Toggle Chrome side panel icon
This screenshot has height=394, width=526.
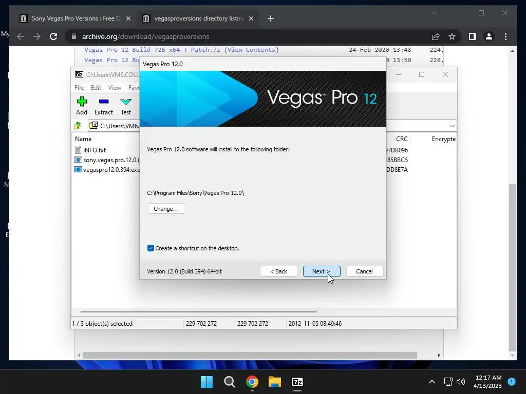coord(473,36)
